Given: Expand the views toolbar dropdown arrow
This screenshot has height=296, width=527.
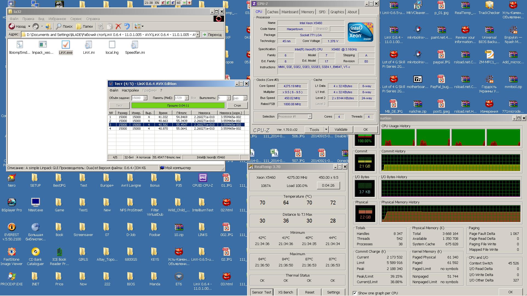Looking at the screenshot, I should pos(142,27).
